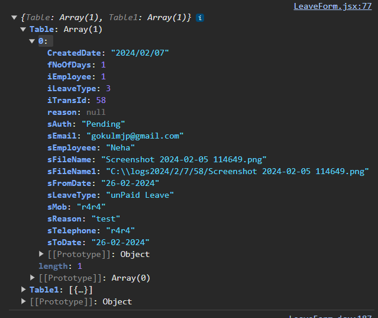Open the LeaveForm.jsx:77 source link

click(x=332, y=6)
